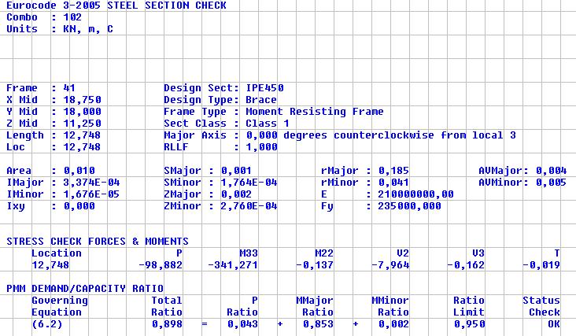The image size is (576, 336).
Task: Select the Design Type value Brace
Action: [261, 100]
